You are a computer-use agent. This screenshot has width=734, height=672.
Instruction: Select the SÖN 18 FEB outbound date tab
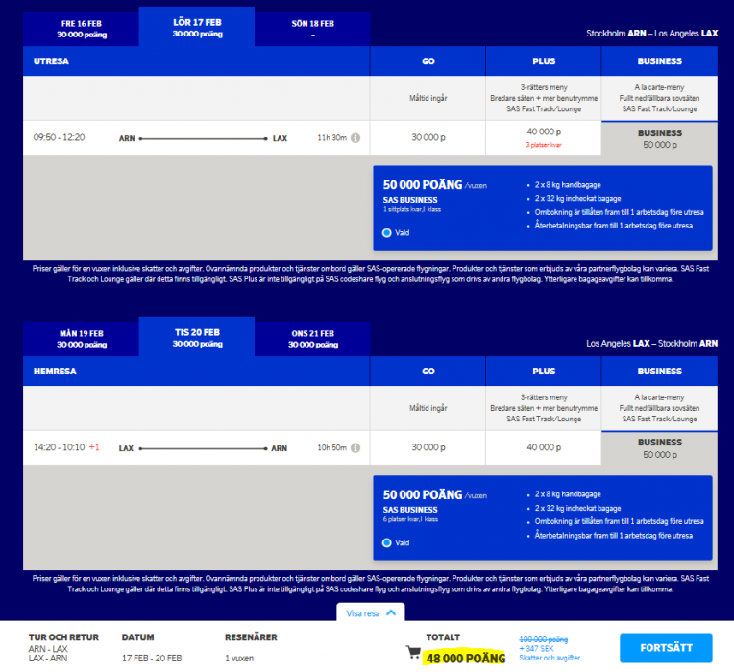point(312,28)
